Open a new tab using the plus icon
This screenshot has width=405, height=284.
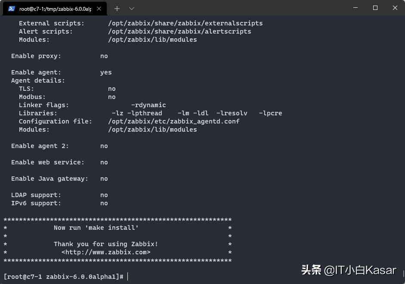click(x=117, y=8)
